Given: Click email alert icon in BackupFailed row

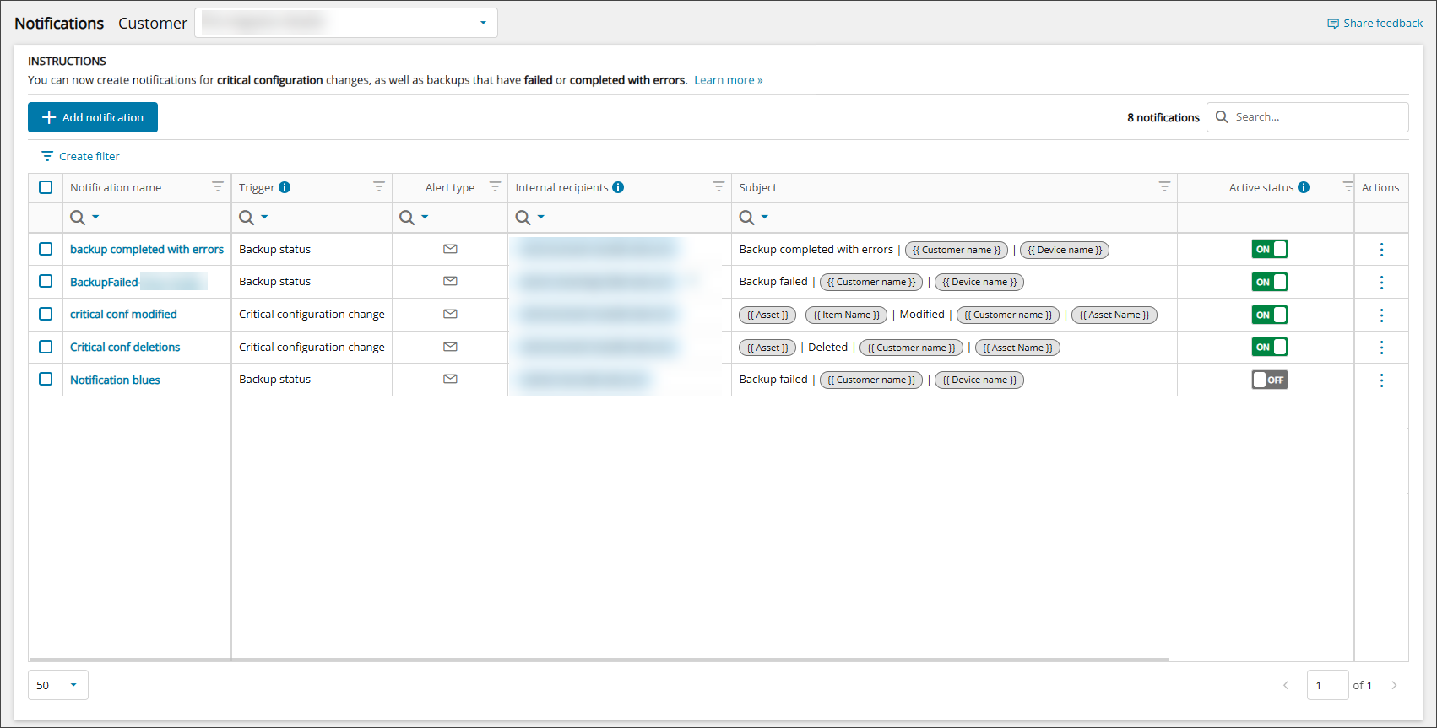Looking at the screenshot, I should [x=450, y=281].
